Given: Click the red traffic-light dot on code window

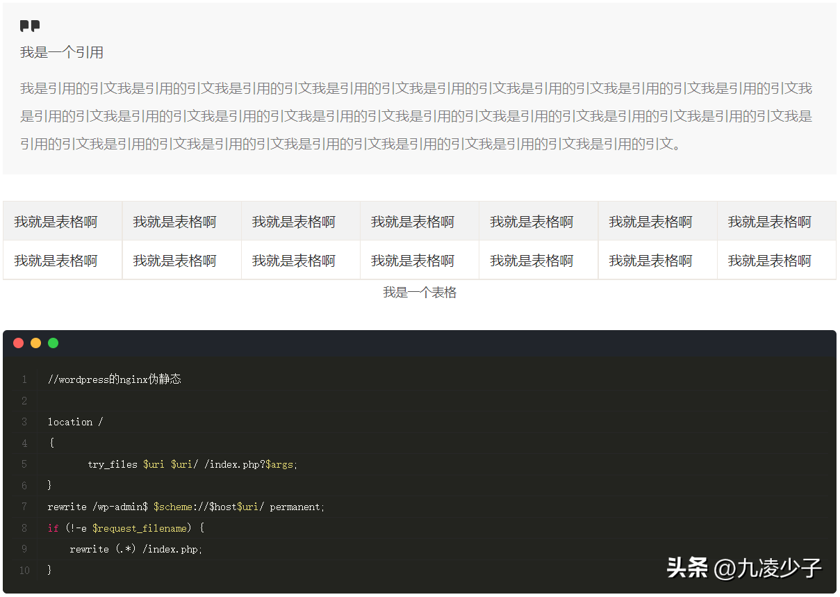Looking at the screenshot, I should 17,343.
